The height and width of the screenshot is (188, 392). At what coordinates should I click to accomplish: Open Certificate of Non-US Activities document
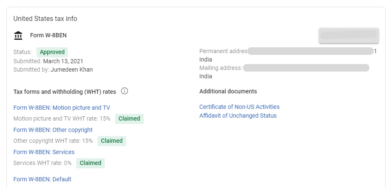[240, 107]
